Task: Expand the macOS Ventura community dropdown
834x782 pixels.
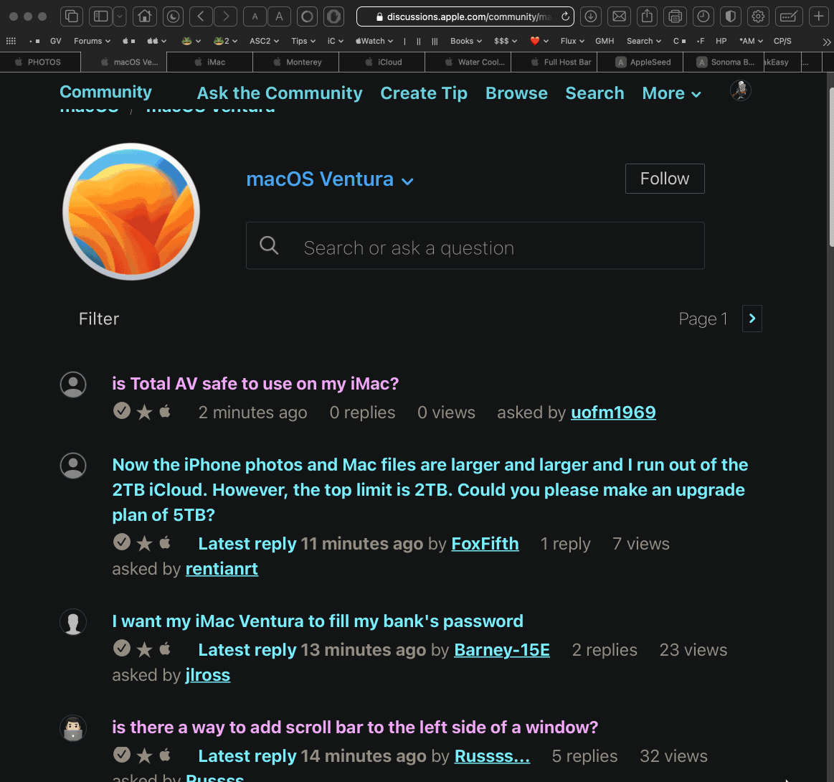Action: coord(330,179)
